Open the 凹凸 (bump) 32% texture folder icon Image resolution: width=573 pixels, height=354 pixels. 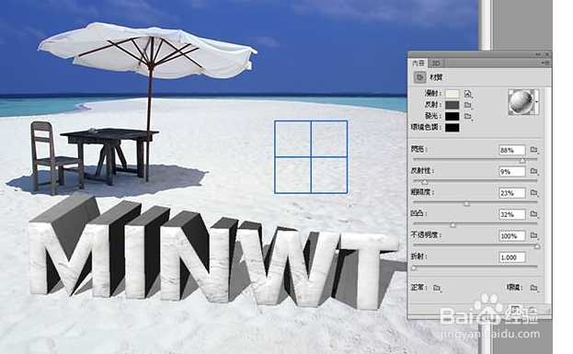coord(533,214)
